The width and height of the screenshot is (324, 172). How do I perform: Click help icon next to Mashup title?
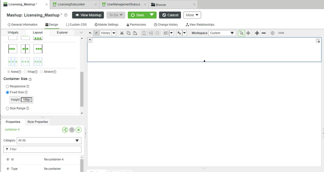coord(66,15)
